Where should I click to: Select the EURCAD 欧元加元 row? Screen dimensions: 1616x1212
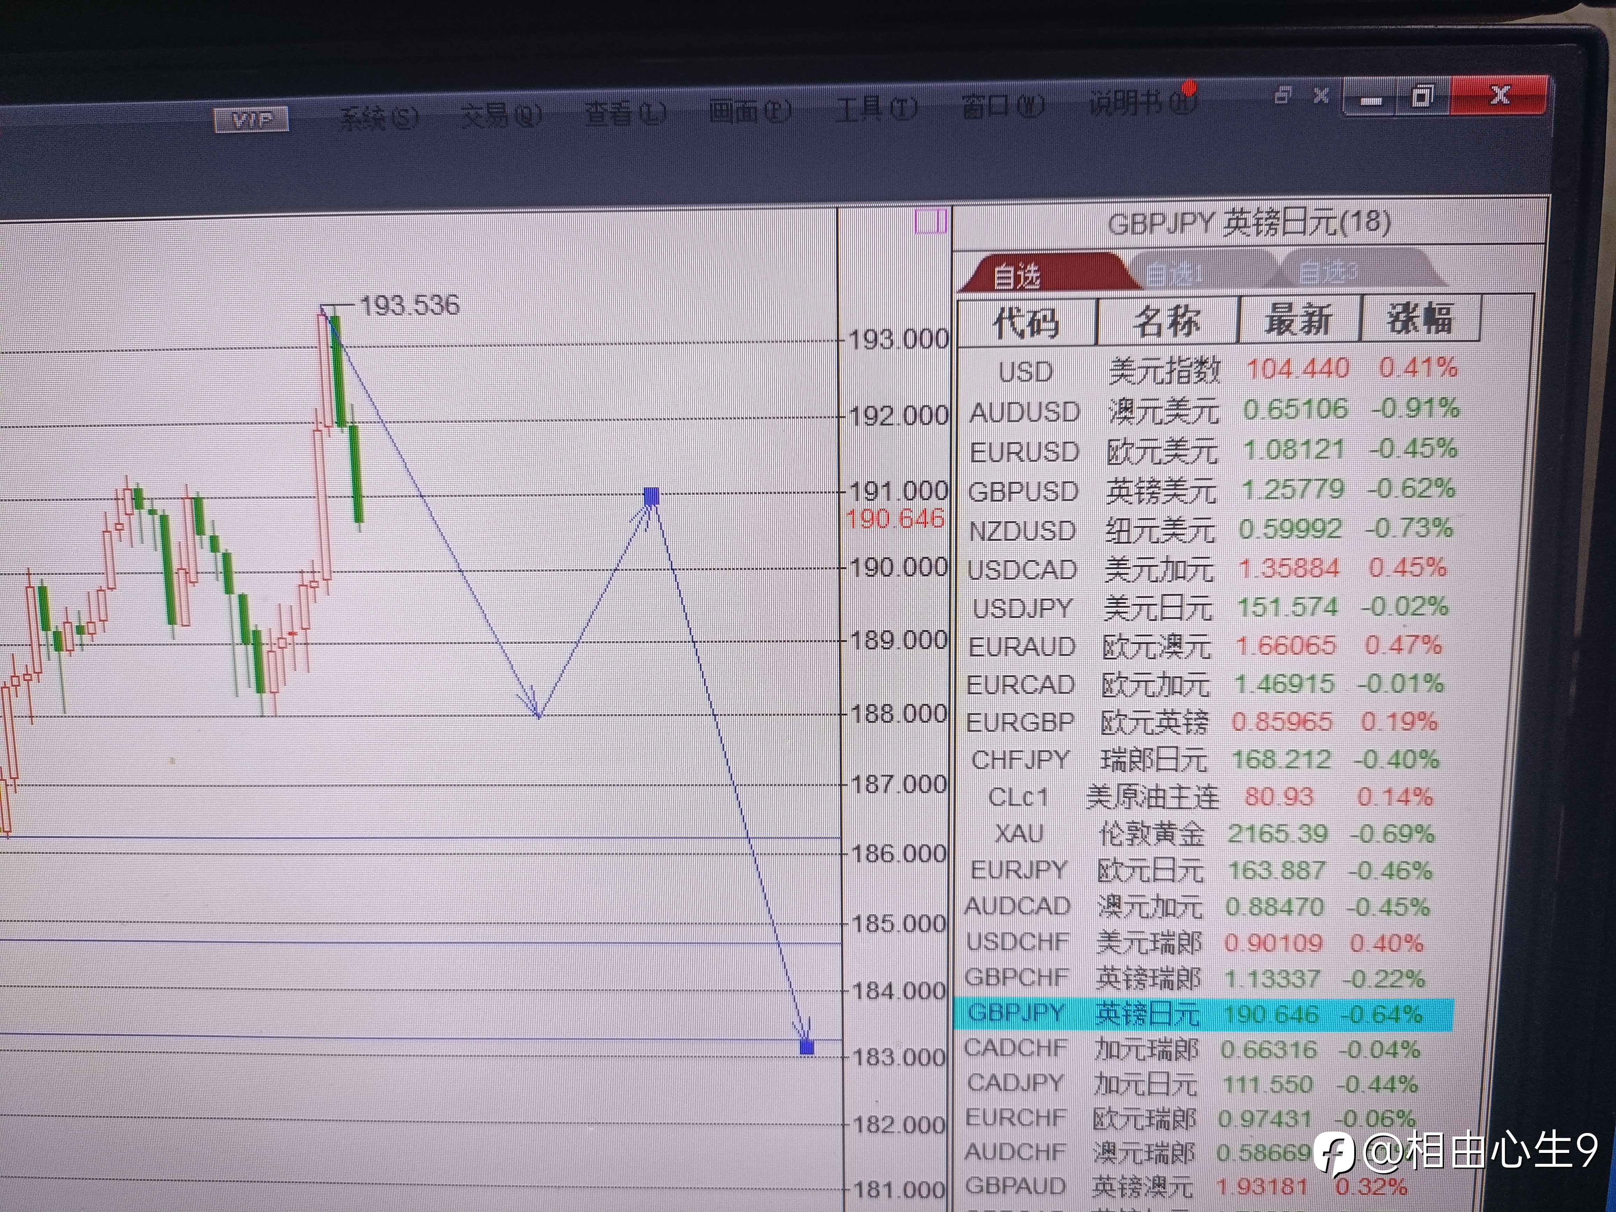pyautogui.click(x=1204, y=685)
